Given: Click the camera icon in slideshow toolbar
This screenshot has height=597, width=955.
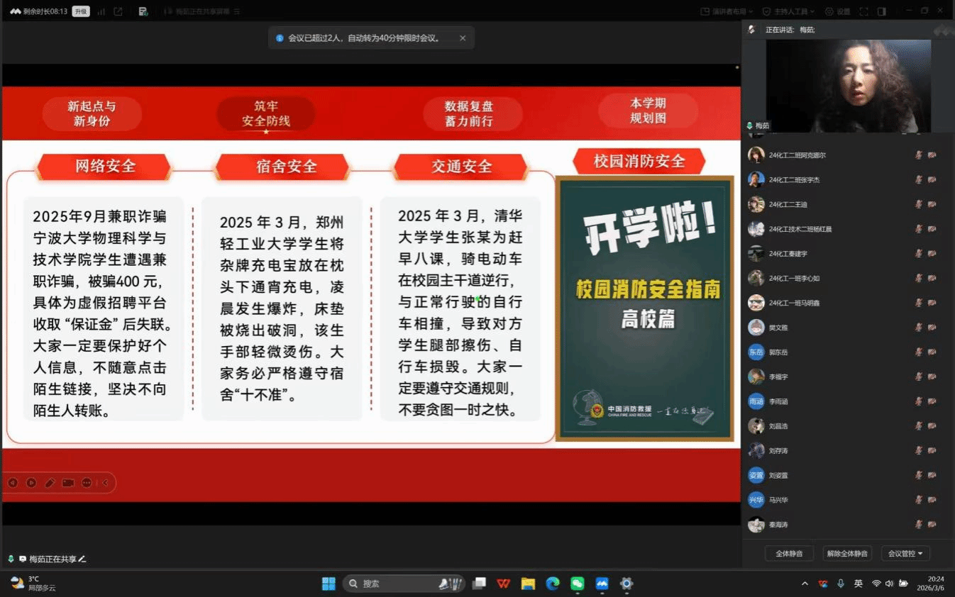Looking at the screenshot, I should pos(68,483).
